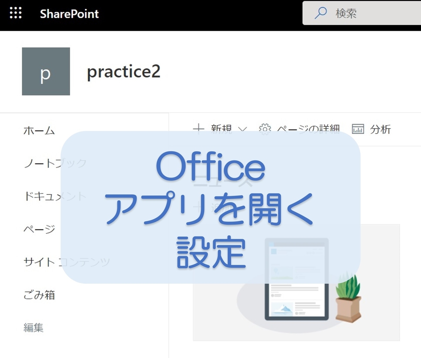This screenshot has width=421, height=358.
Task: Click the gear icon for ページの詳細
Action: pos(265,129)
